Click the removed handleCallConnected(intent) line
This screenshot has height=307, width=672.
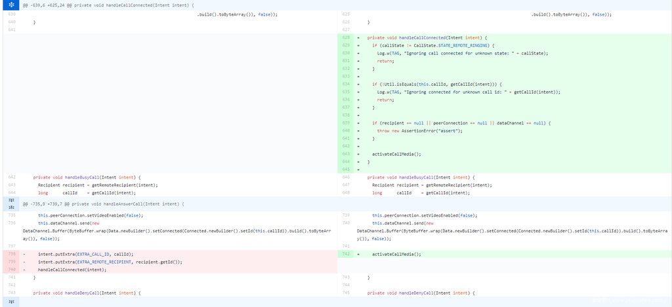point(71,269)
